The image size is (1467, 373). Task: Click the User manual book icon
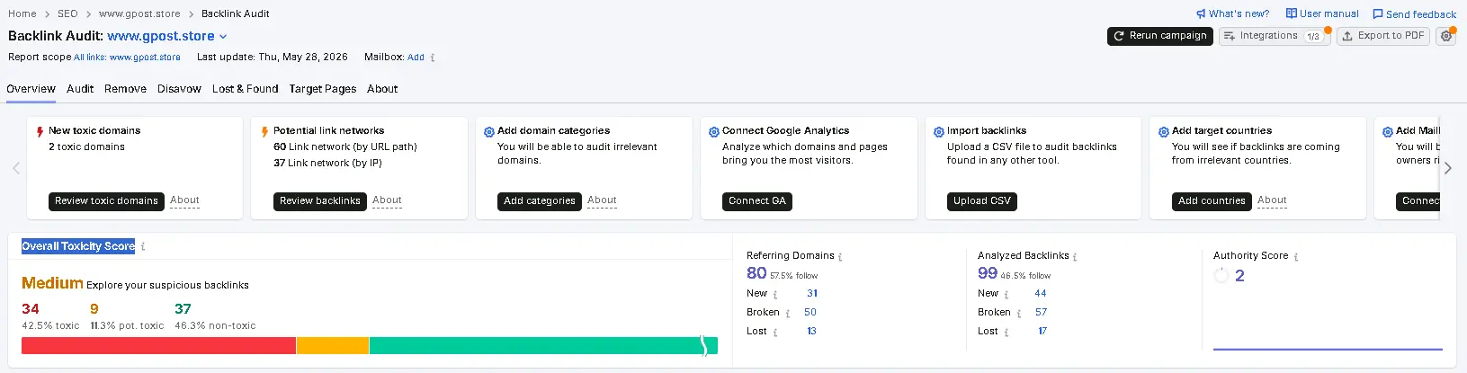pyautogui.click(x=1292, y=13)
